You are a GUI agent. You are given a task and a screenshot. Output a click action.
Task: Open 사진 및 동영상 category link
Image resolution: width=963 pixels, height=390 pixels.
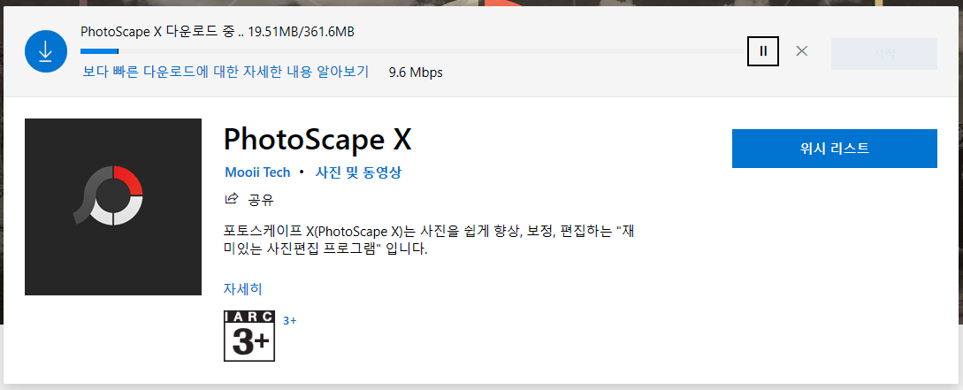coord(358,172)
